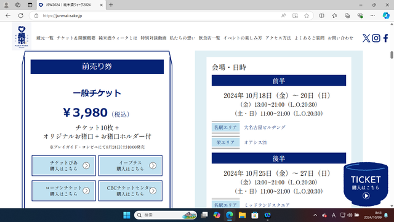The image size is (394, 222).
Task: Open the Facebook social link
Action: coord(386,38)
